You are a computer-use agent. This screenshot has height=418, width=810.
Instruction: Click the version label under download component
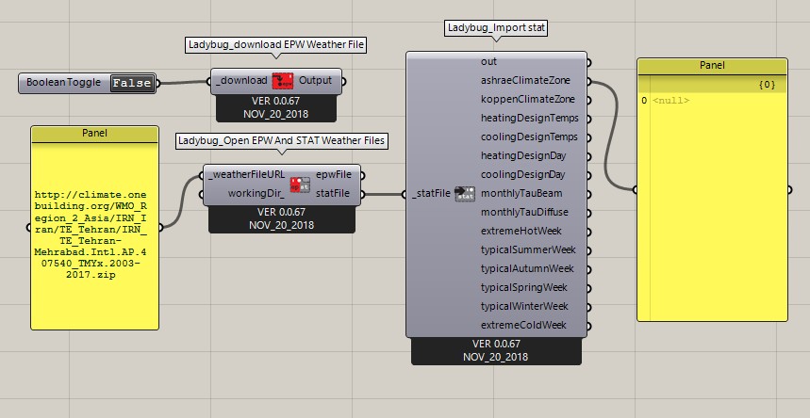(276, 108)
